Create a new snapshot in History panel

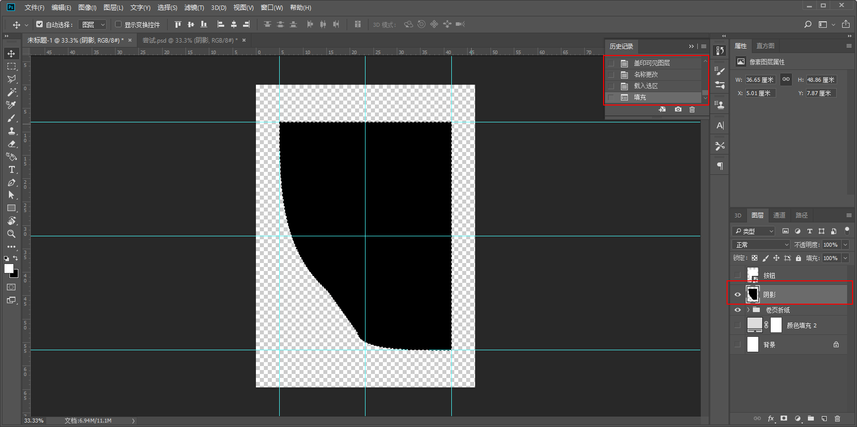(x=678, y=109)
